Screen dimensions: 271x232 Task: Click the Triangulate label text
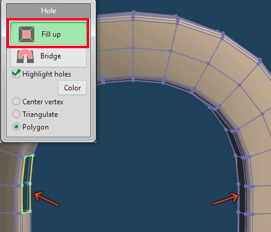pos(40,114)
